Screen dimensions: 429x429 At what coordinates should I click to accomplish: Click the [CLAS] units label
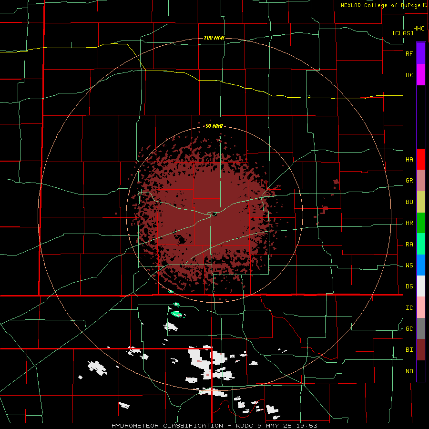tap(403, 33)
